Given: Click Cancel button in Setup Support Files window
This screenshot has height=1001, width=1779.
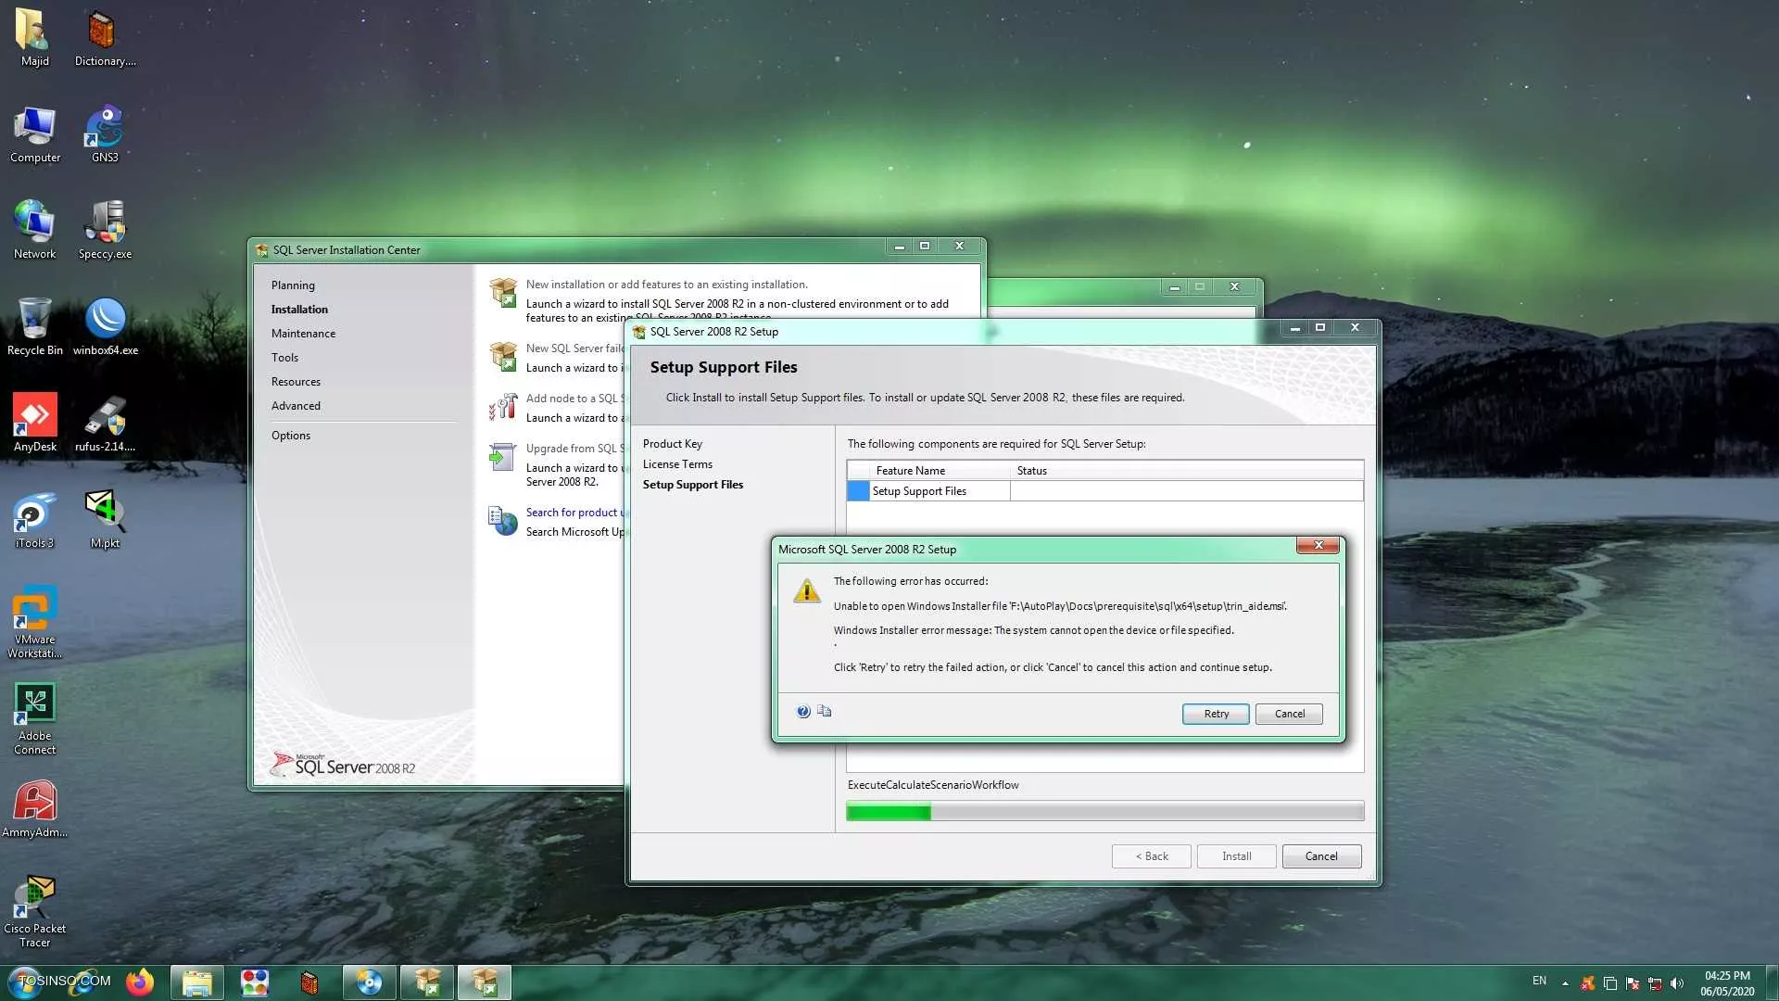Looking at the screenshot, I should [x=1321, y=856].
